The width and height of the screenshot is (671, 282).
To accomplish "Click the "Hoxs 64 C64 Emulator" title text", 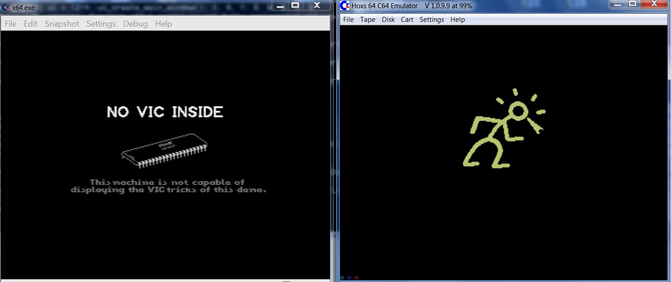I will click(x=384, y=6).
